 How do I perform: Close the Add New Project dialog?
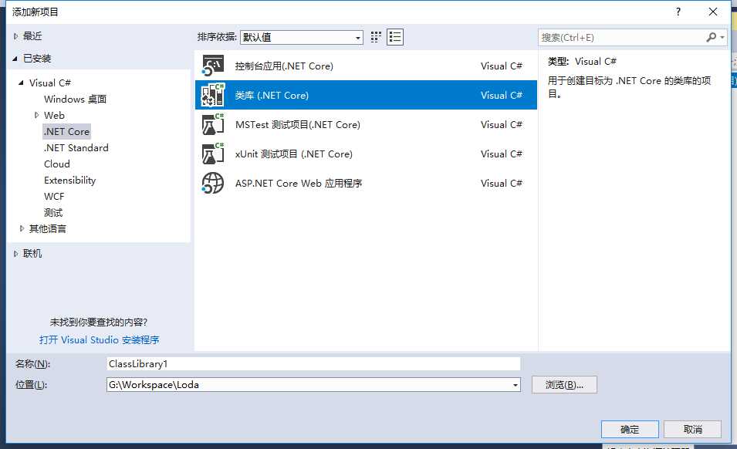pyautogui.click(x=712, y=12)
